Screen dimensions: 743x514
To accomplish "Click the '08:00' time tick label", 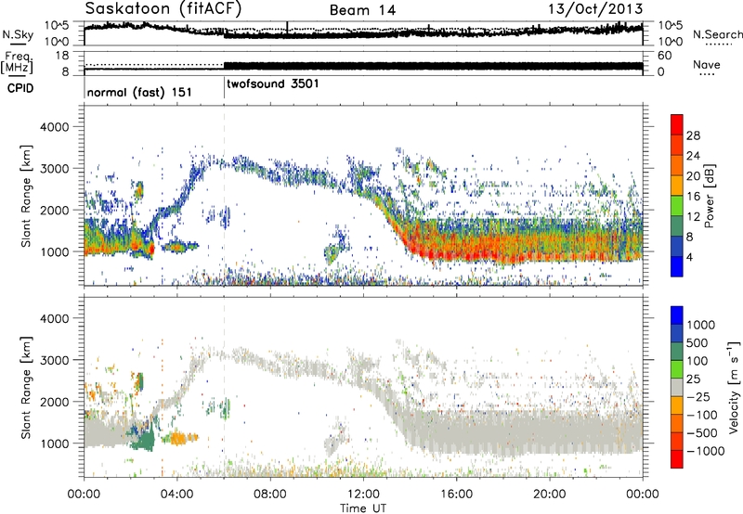I will click(x=270, y=495).
